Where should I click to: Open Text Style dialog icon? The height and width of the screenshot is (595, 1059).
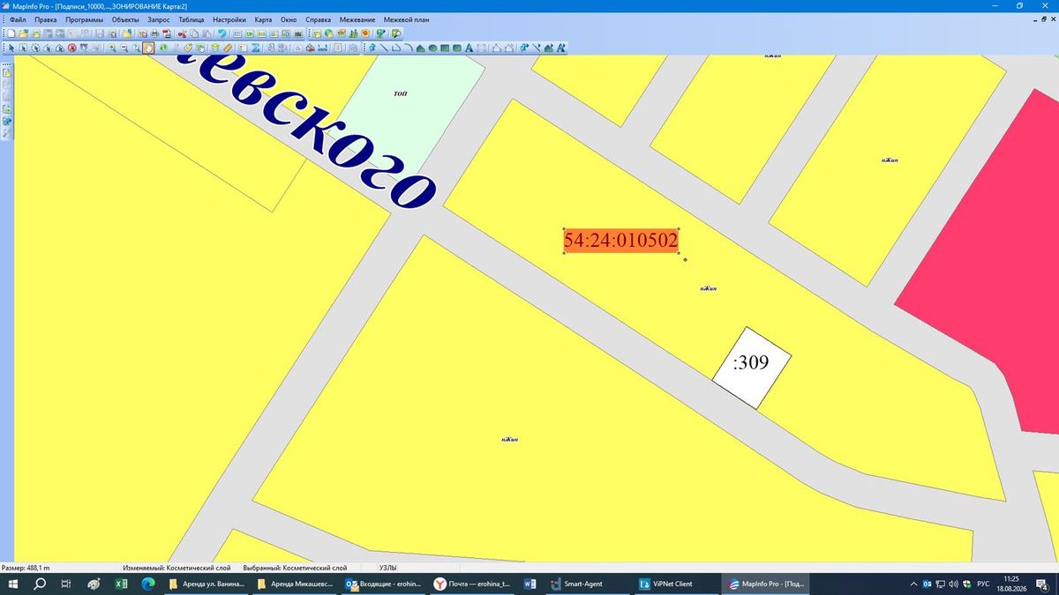560,48
